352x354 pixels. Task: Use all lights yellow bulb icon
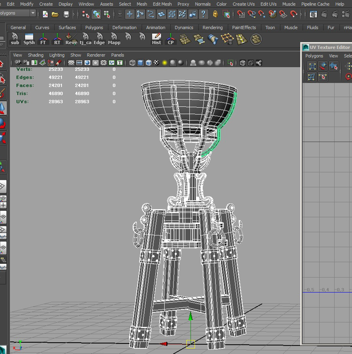tap(165, 63)
